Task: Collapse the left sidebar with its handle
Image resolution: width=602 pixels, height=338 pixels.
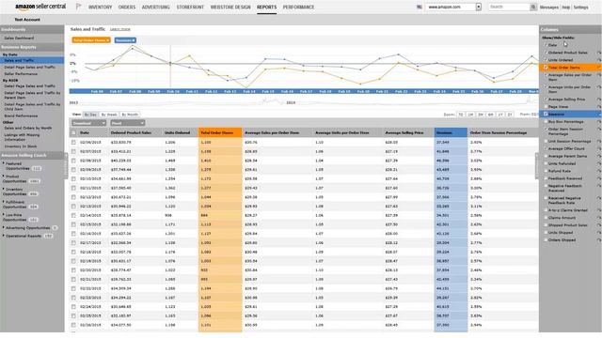Action: click(x=66, y=165)
